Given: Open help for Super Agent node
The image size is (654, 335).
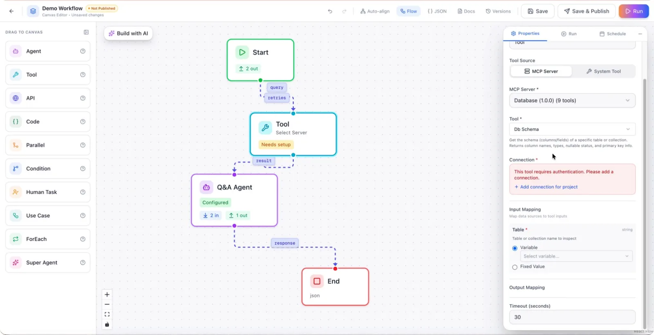Looking at the screenshot, I should point(83,263).
